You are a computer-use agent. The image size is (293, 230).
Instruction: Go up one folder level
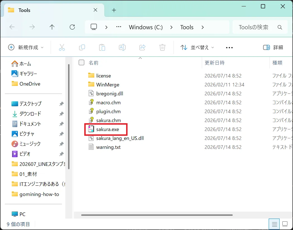click(x=52, y=27)
